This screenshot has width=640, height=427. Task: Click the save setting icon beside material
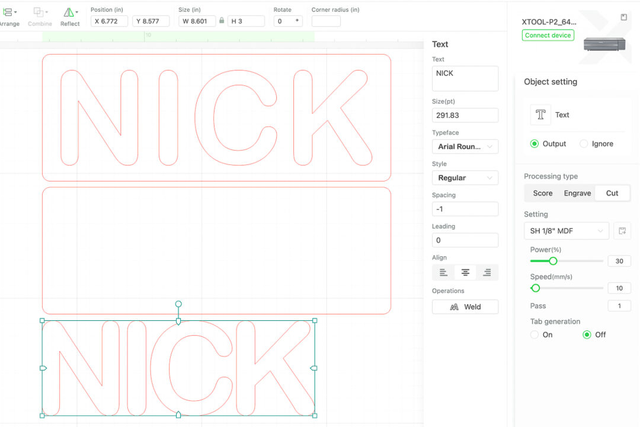tap(622, 231)
